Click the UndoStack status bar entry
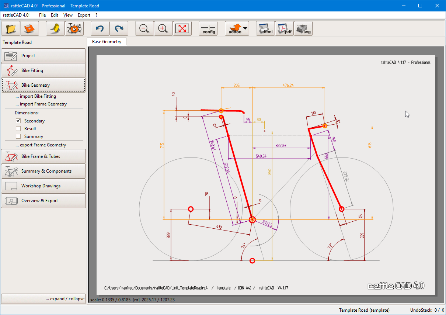Image resolution: width=446 pixels, height=315 pixels. tap(427, 310)
